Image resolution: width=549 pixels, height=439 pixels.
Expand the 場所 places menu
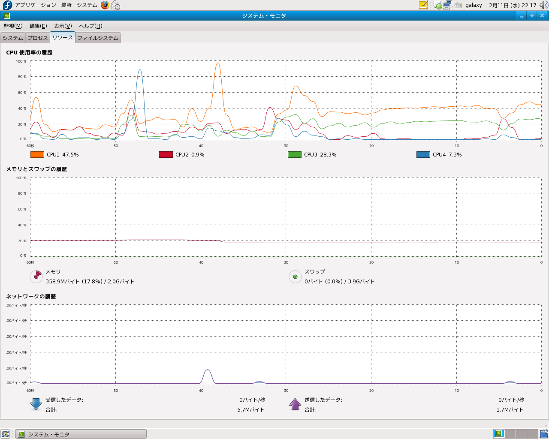click(x=66, y=5)
